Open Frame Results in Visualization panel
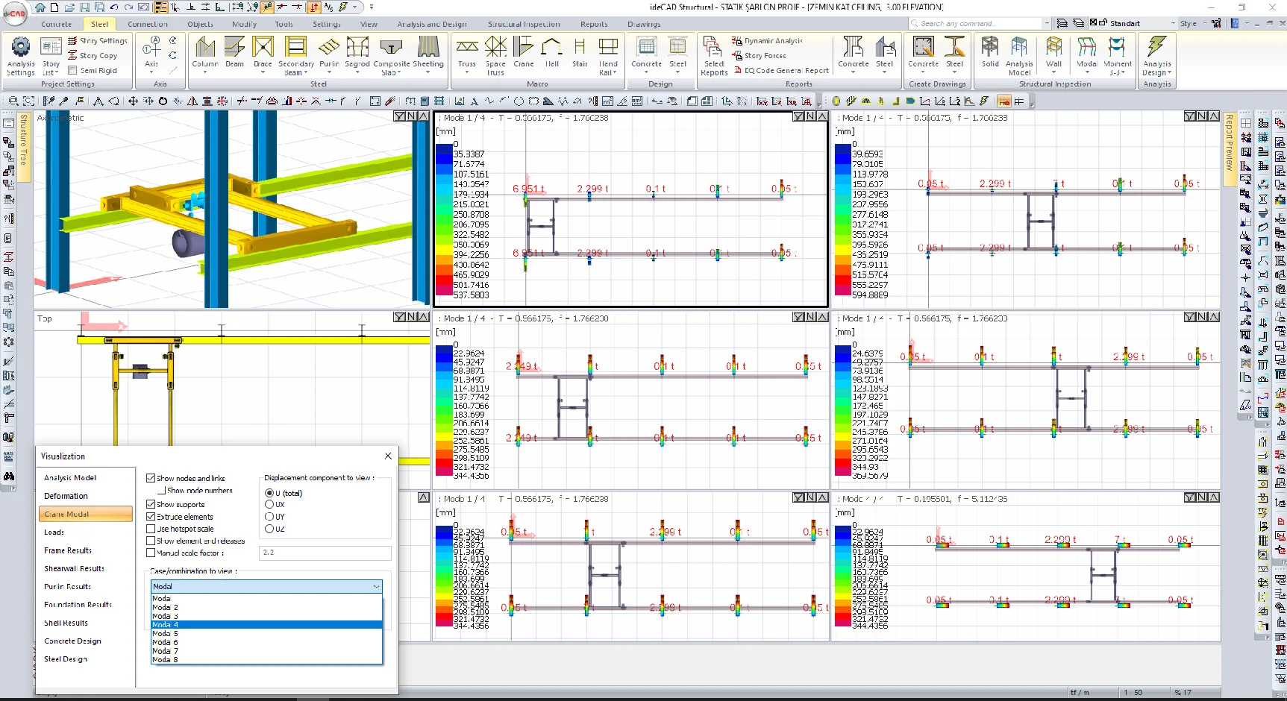 68,550
